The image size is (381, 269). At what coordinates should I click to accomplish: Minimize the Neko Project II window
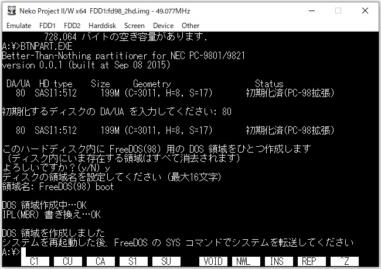click(312, 11)
